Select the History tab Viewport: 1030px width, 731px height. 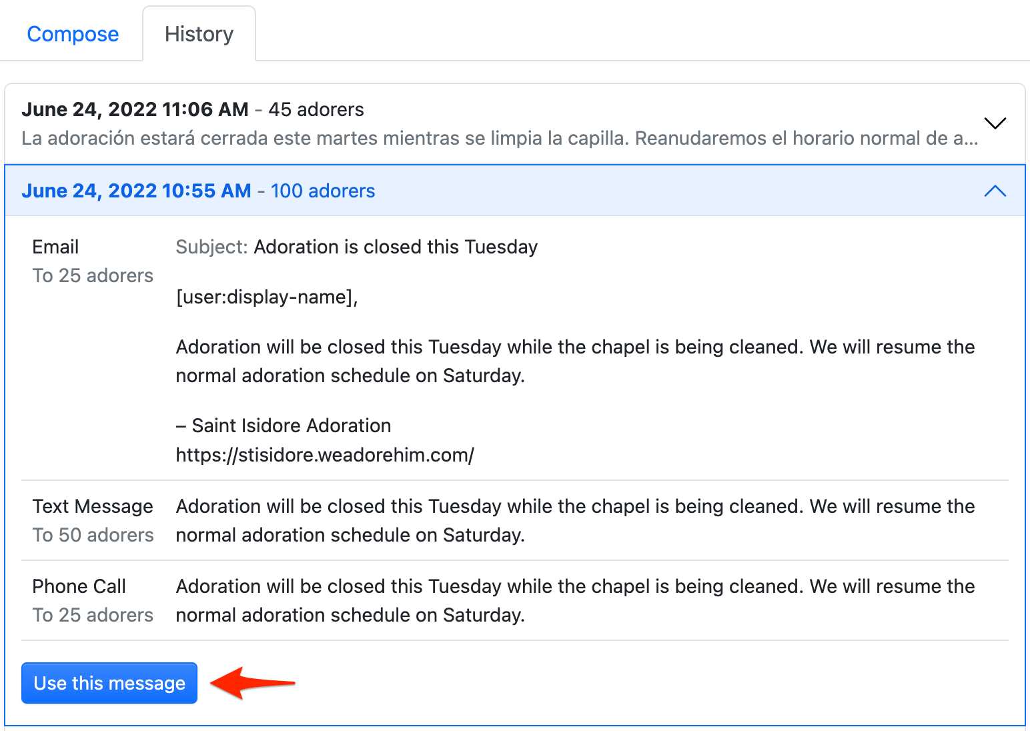tap(199, 34)
